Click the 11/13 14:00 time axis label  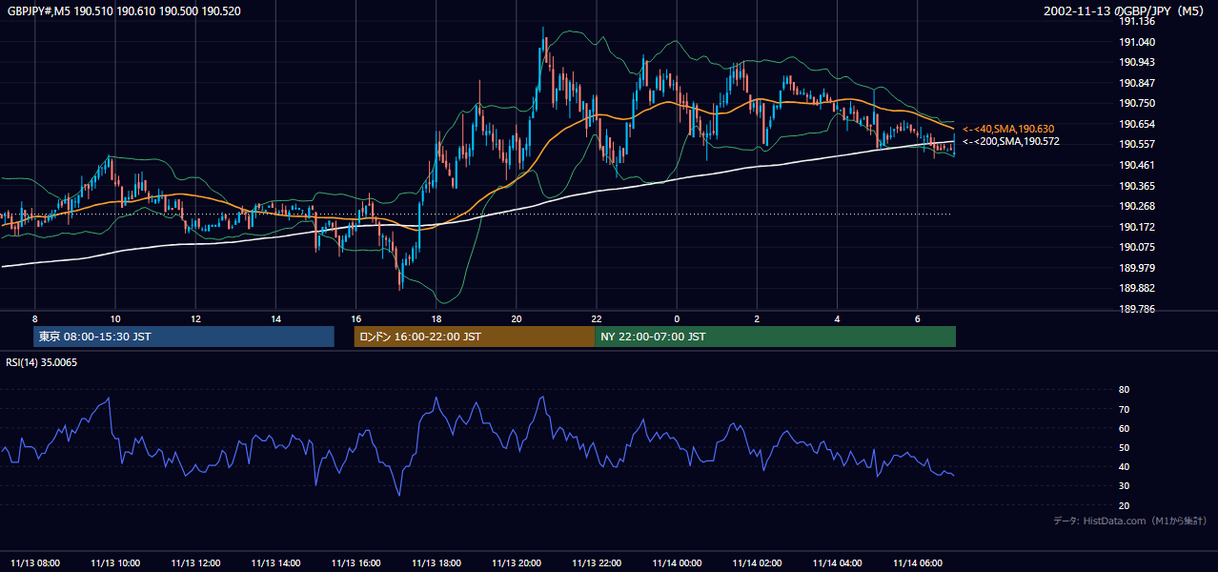(275, 563)
